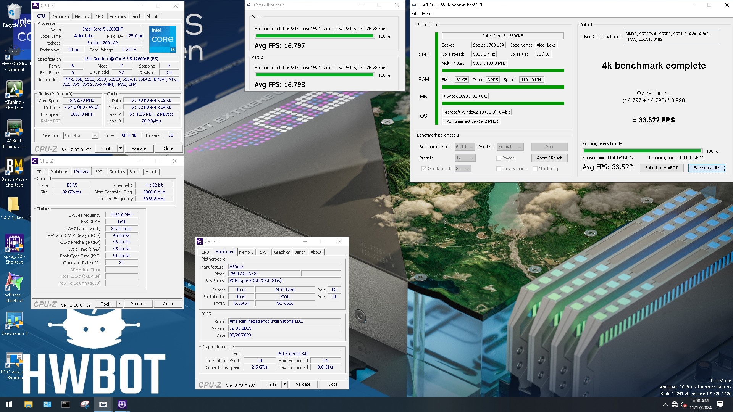Enable Legacy mode checkbox
Viewport: 733px width, 412px height.
pyautogui.click(x=499, y=169)
